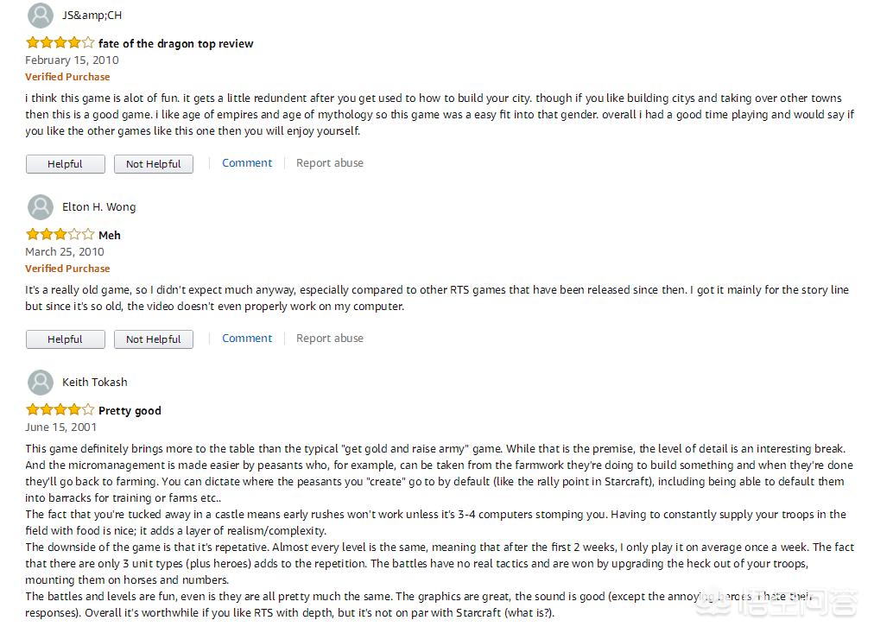Image resolution: width=874 pixels, height=633 pixels.
Task: Click Elton H. Wong's avatar icon
Action: point(41,207)
